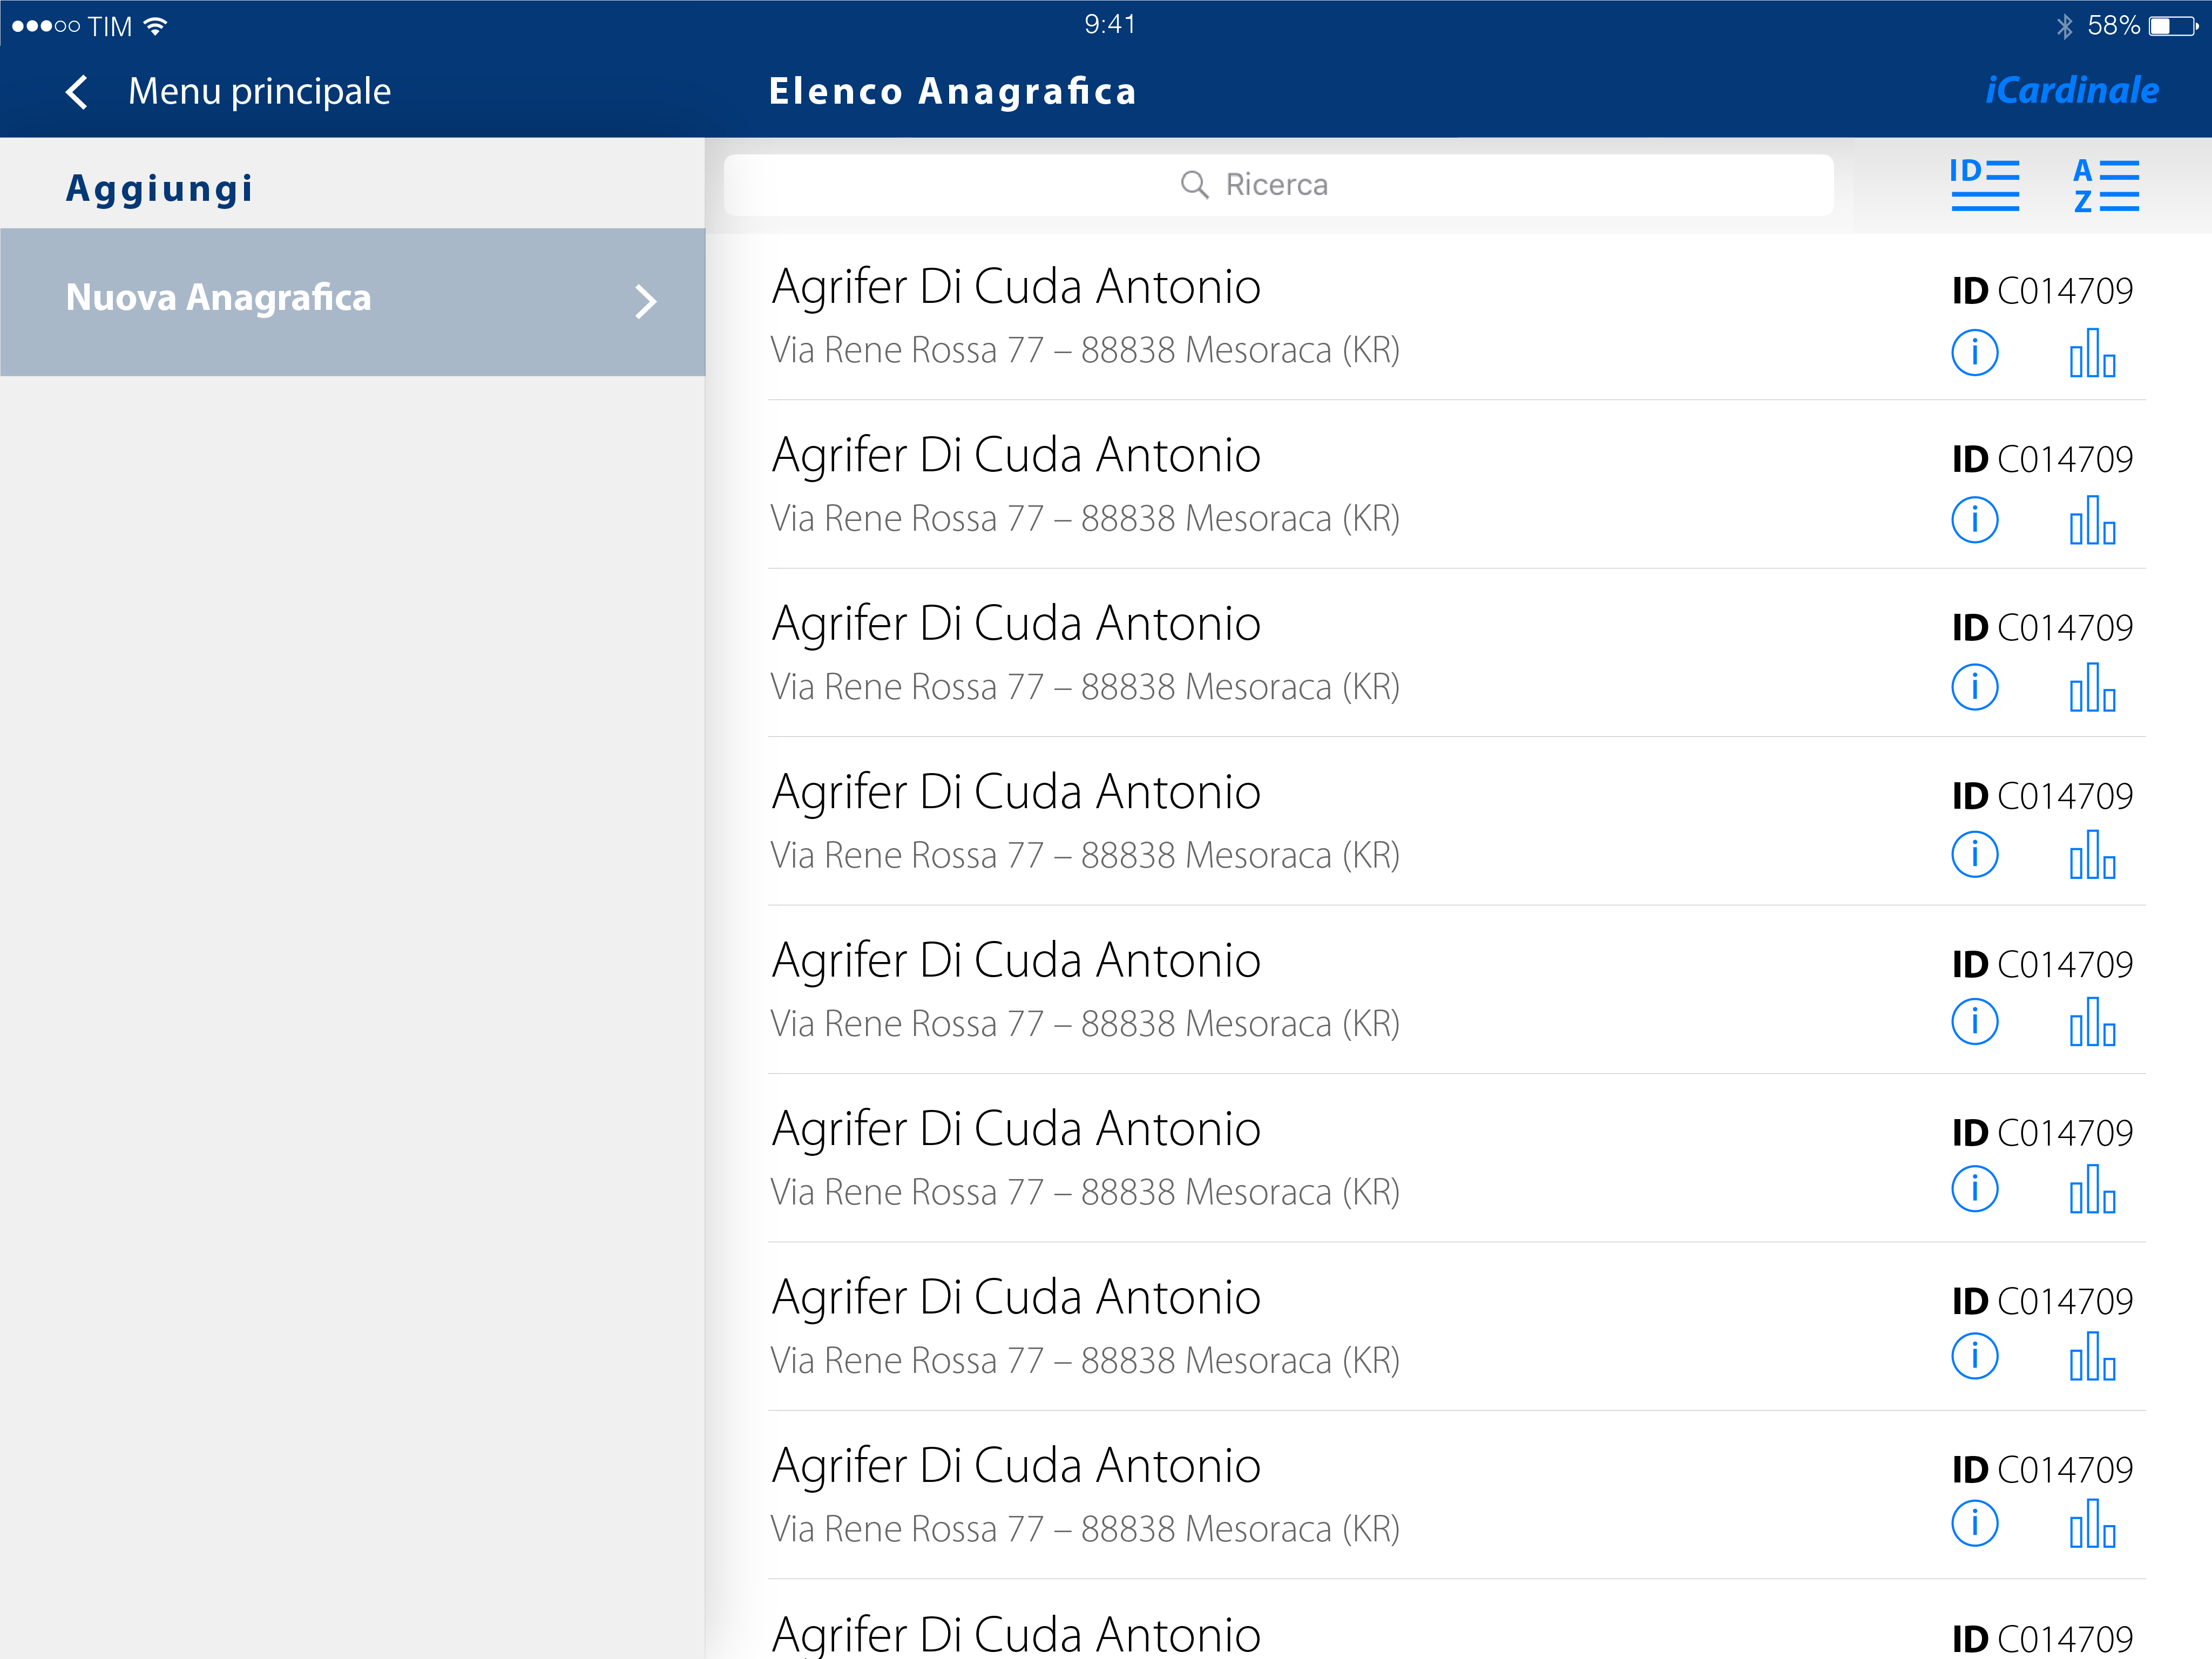
Task: Tap the Wi-Fi icon next to TIM
Action: (x=155, y=26)
